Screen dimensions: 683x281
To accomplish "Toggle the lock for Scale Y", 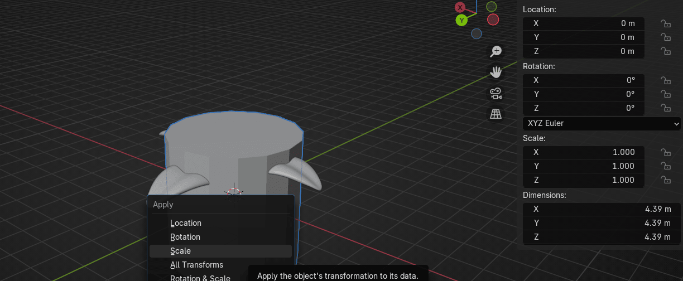I will click(665, 166).
